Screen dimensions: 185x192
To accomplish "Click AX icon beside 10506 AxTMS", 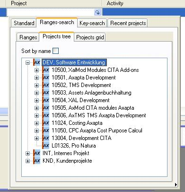I will point(46,115).
